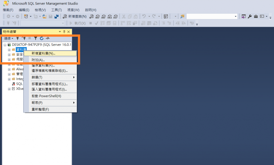Open the 編輯(E) menu
274x165 pixels.
pyautogui.click(x=24, y=10)
